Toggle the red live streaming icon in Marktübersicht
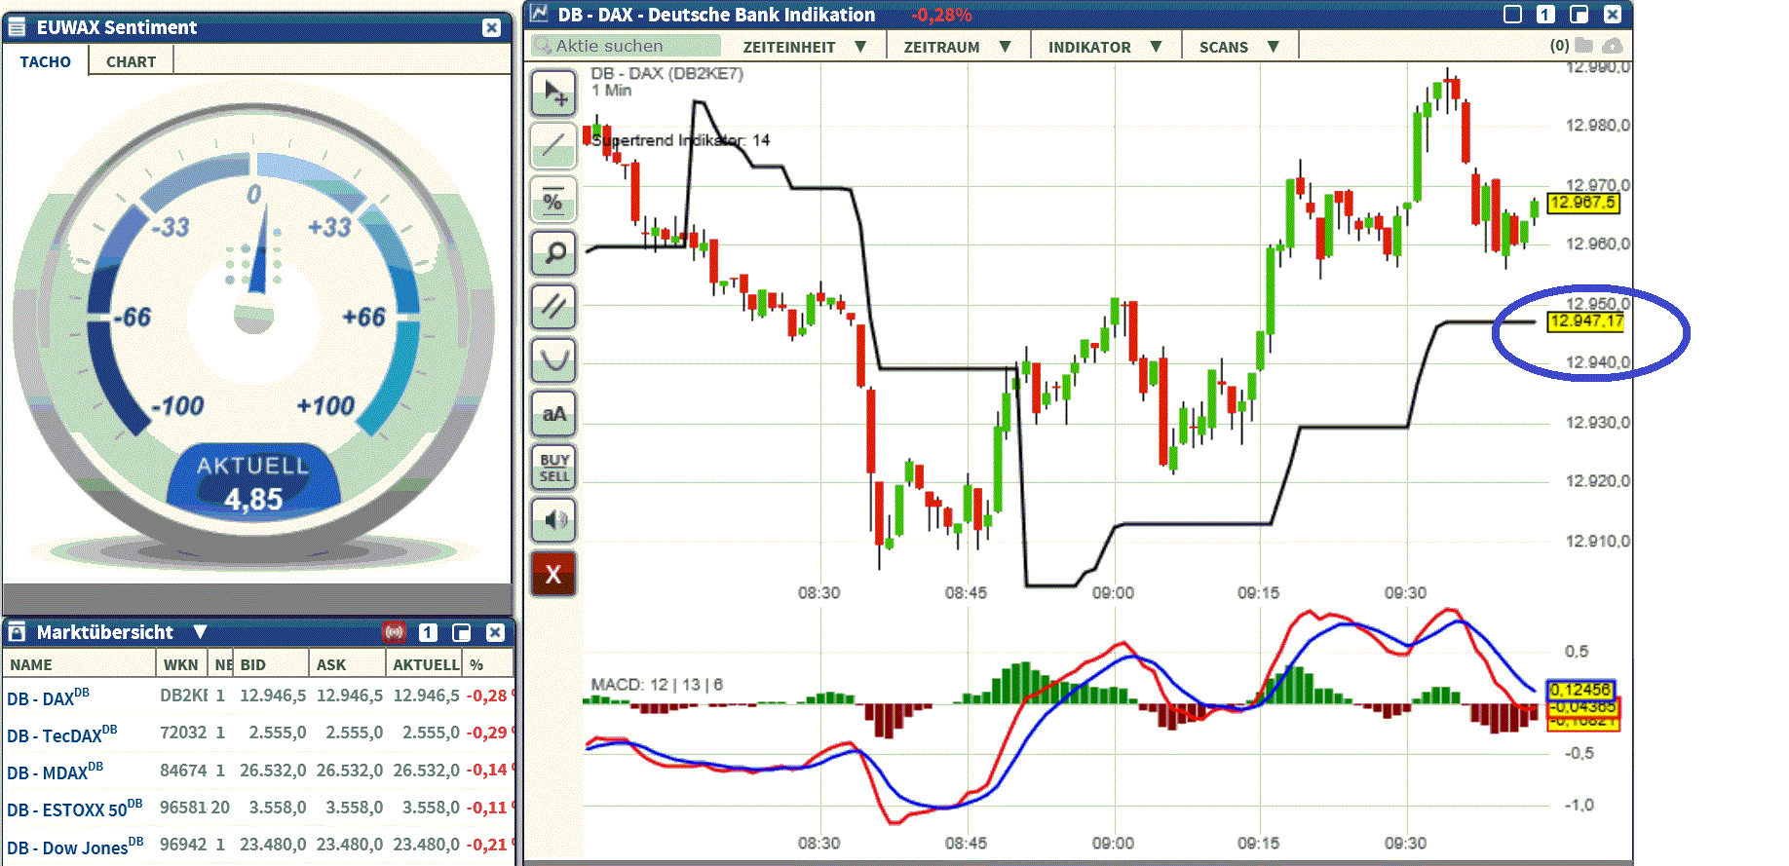This screenshot has height=866, width=1789. point(394,632)
